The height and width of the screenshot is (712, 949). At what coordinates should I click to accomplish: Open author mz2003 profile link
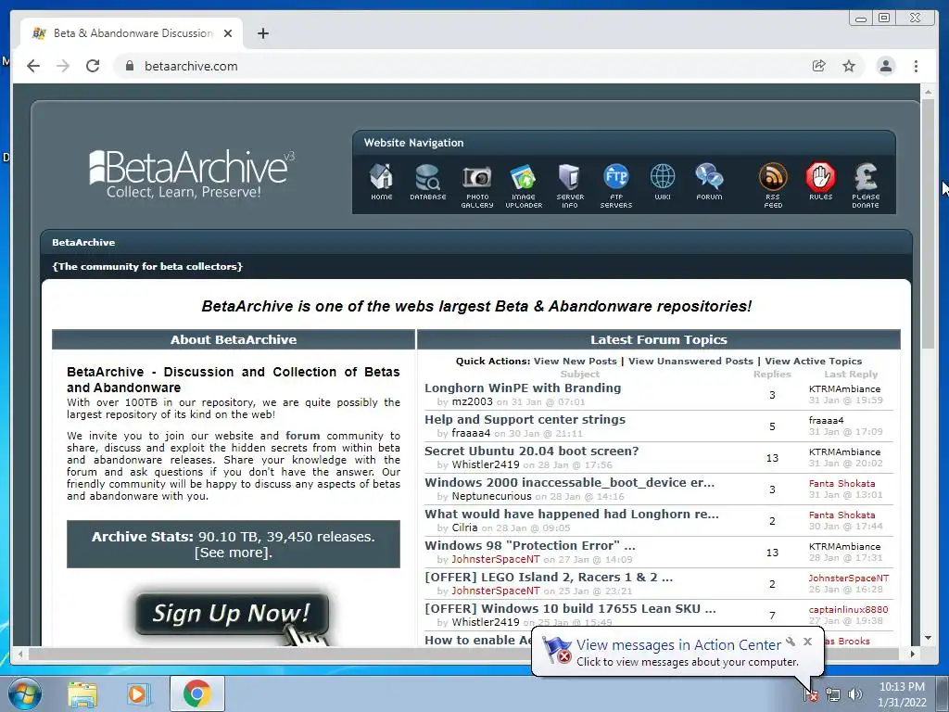click(472, 401)
